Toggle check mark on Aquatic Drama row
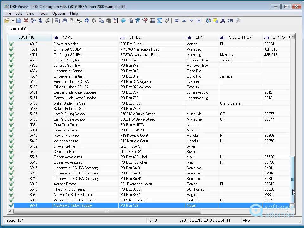 11,184
